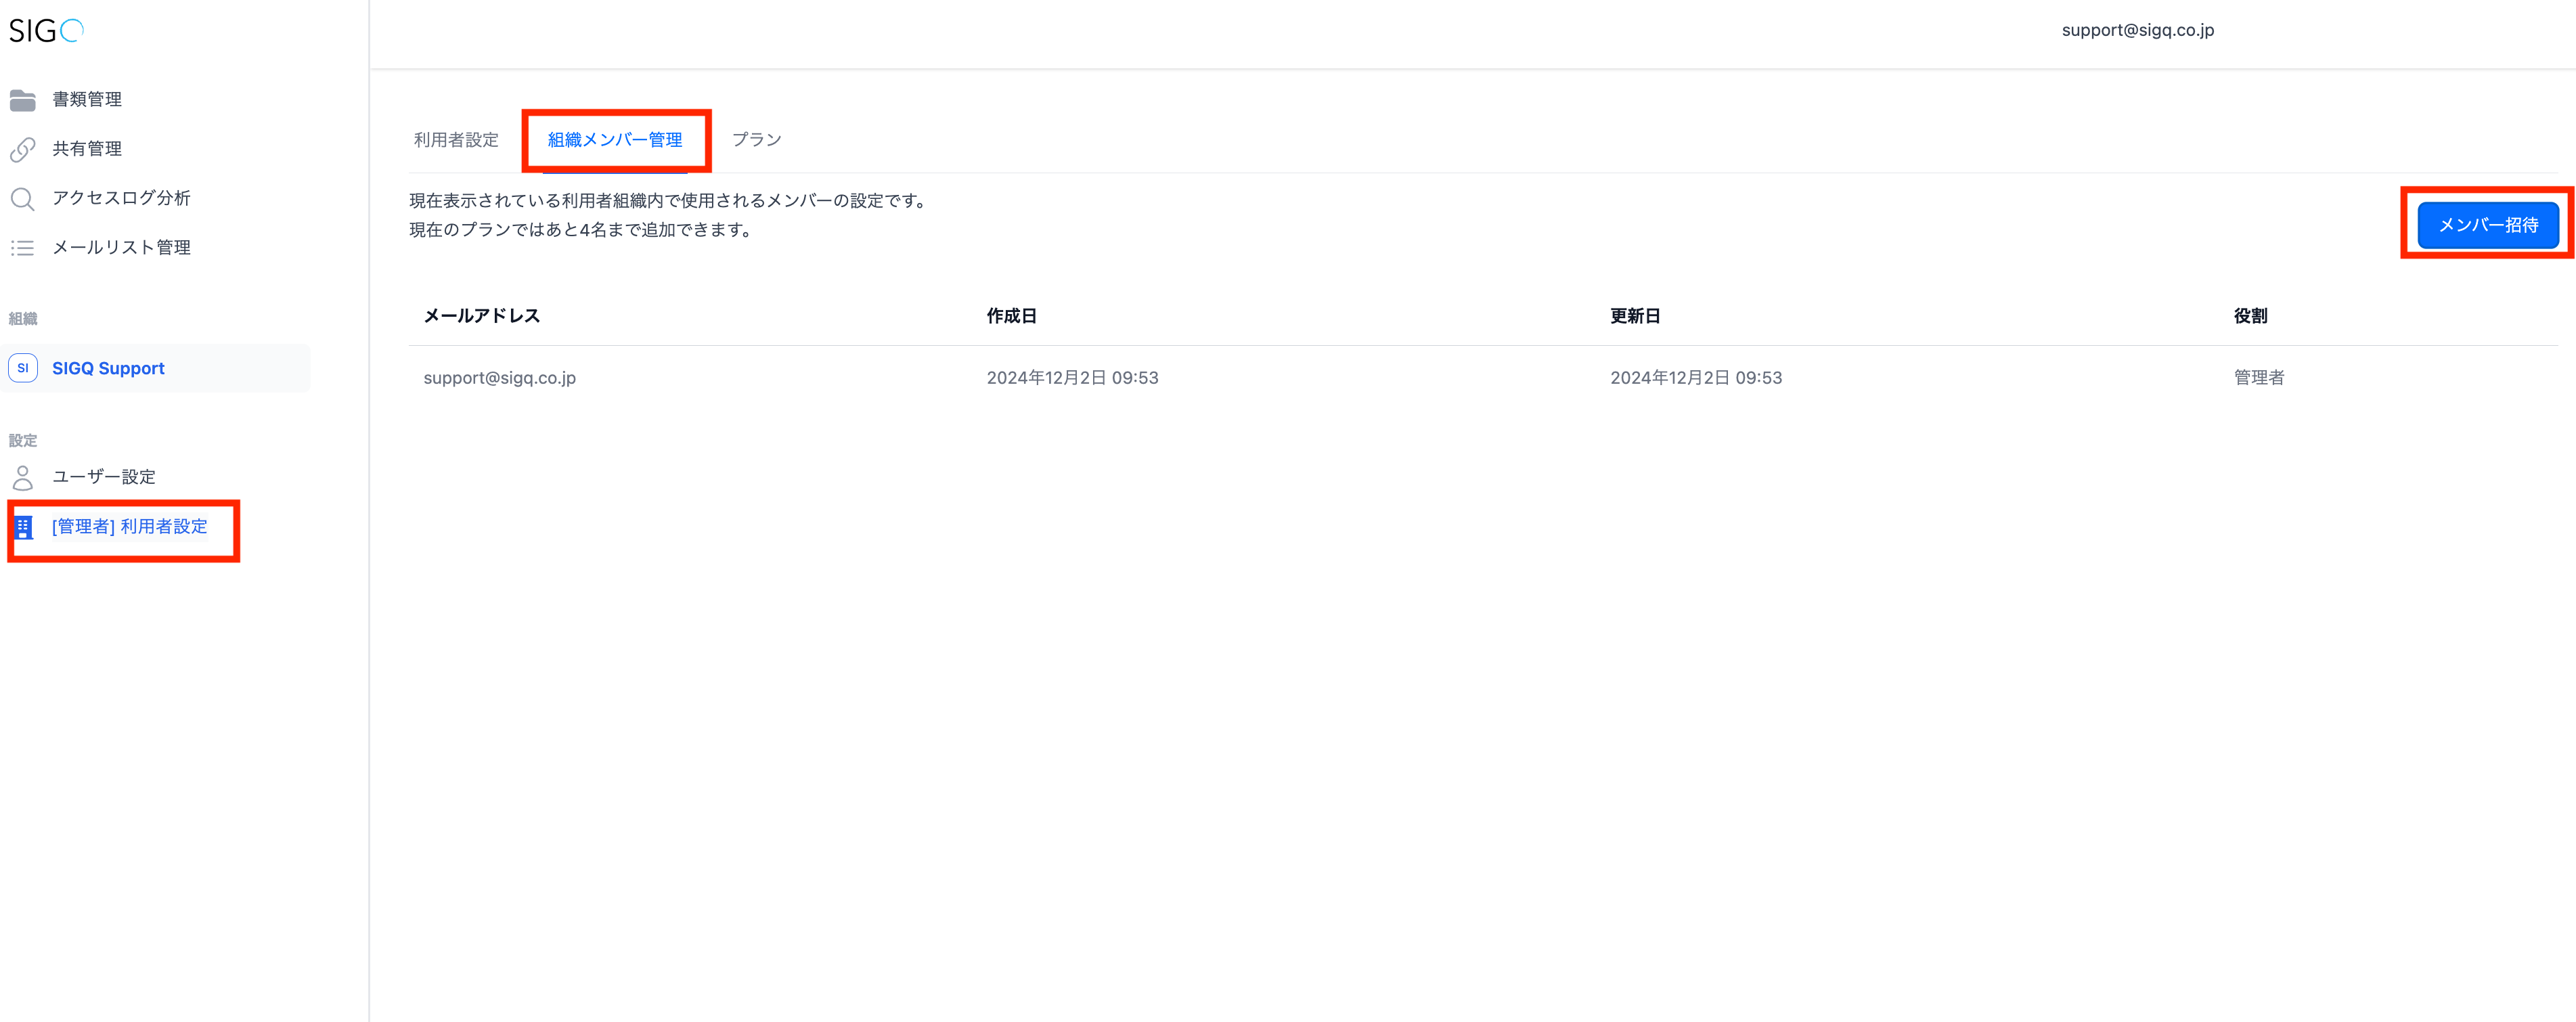Switch to the 利用者設定 tab

(456, 140)
